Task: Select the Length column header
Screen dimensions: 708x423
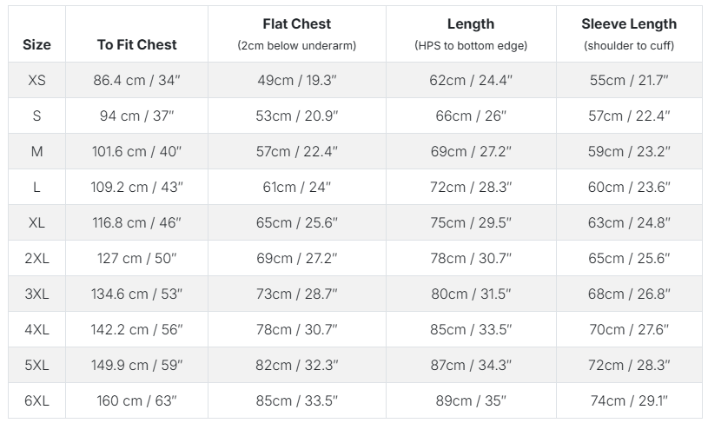Action: (471, 24)
